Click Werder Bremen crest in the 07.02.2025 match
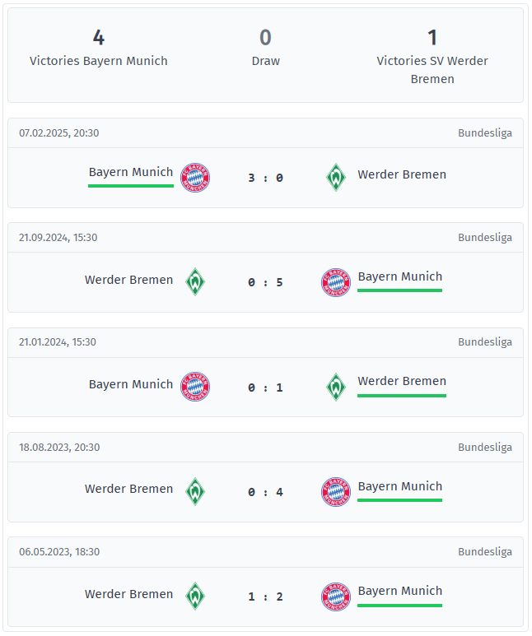The width and height of the screenshot is (532, 636). tap(336, 178)
